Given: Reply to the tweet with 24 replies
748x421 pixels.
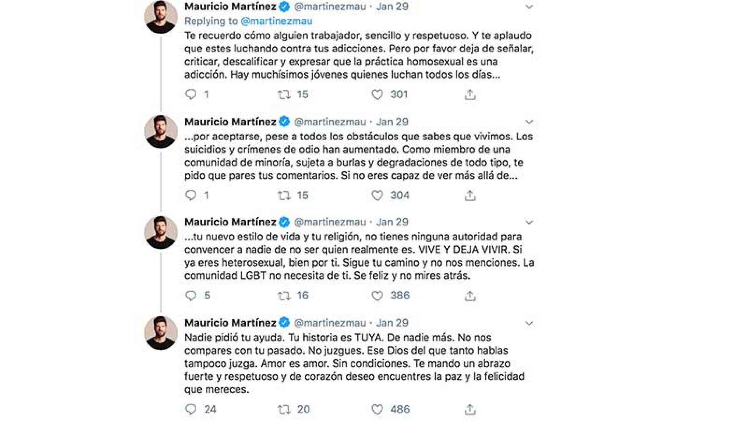Looking at the screenshot, I should point(191,409).
